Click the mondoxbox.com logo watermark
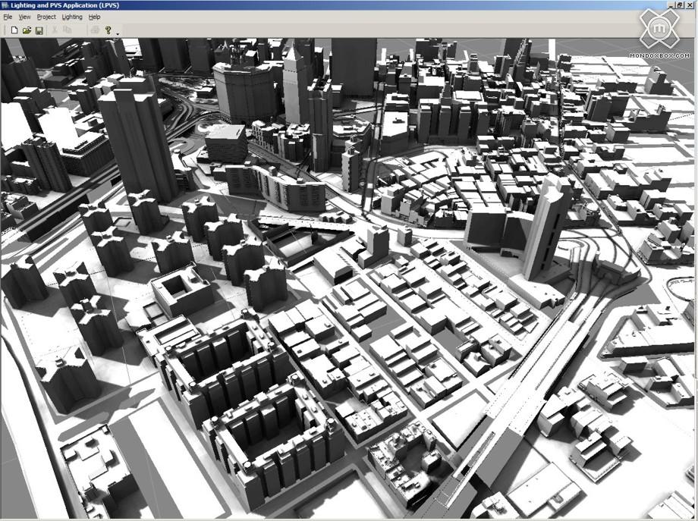This screenshot has height=521, width=698. [659, 33]
